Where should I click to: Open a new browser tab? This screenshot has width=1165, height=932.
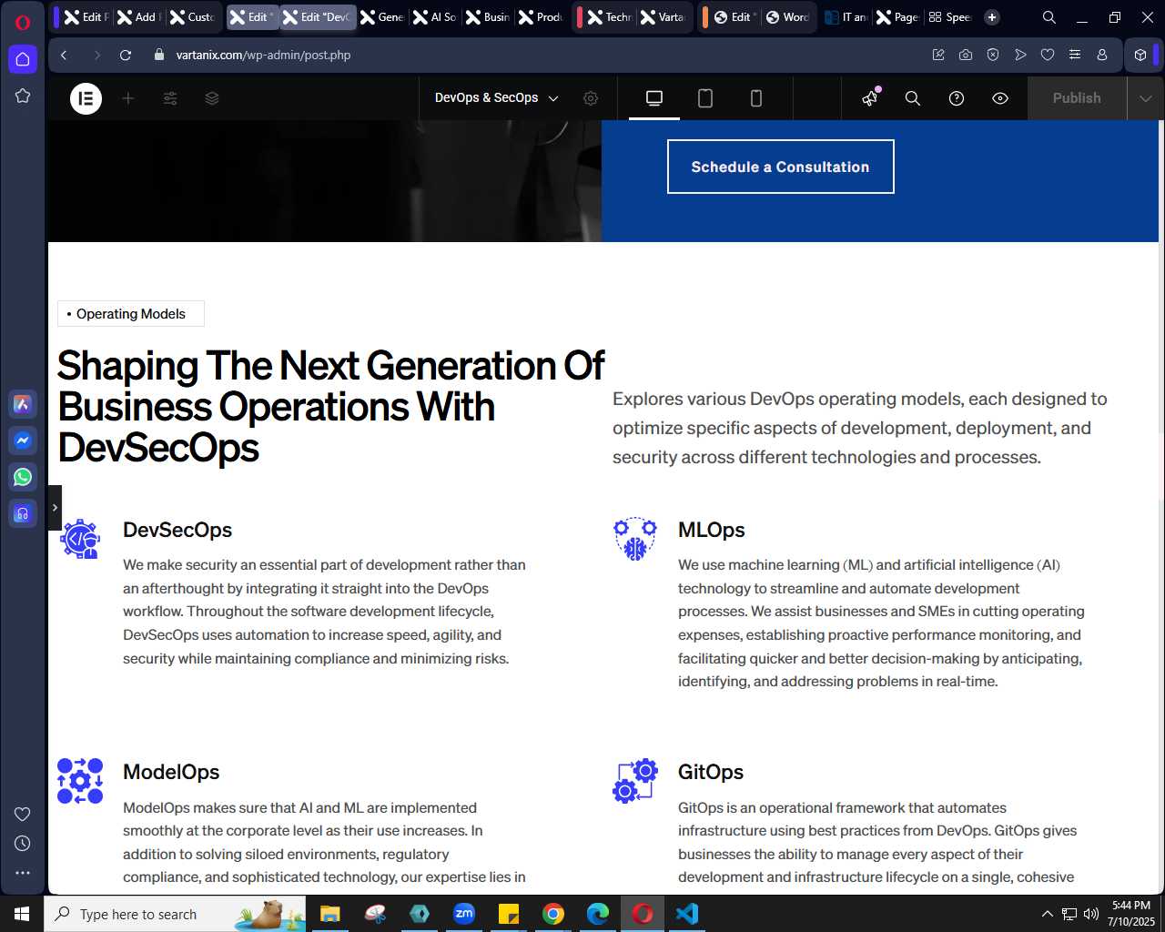[992, 17]
